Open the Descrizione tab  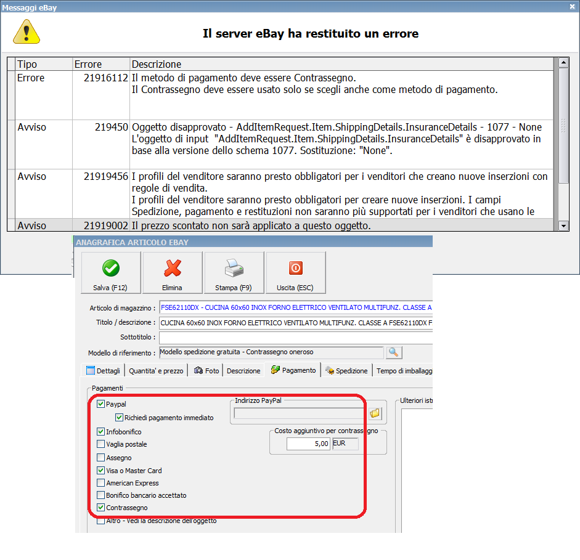[243, 370]
